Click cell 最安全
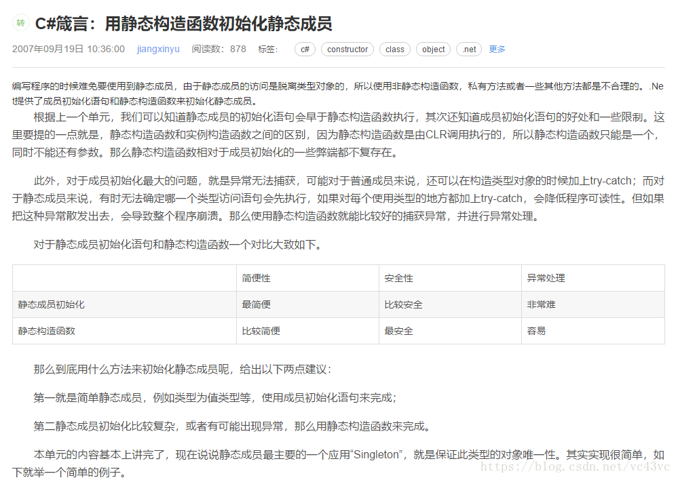This screenshot has width=678, height=480. coord(398,331)
